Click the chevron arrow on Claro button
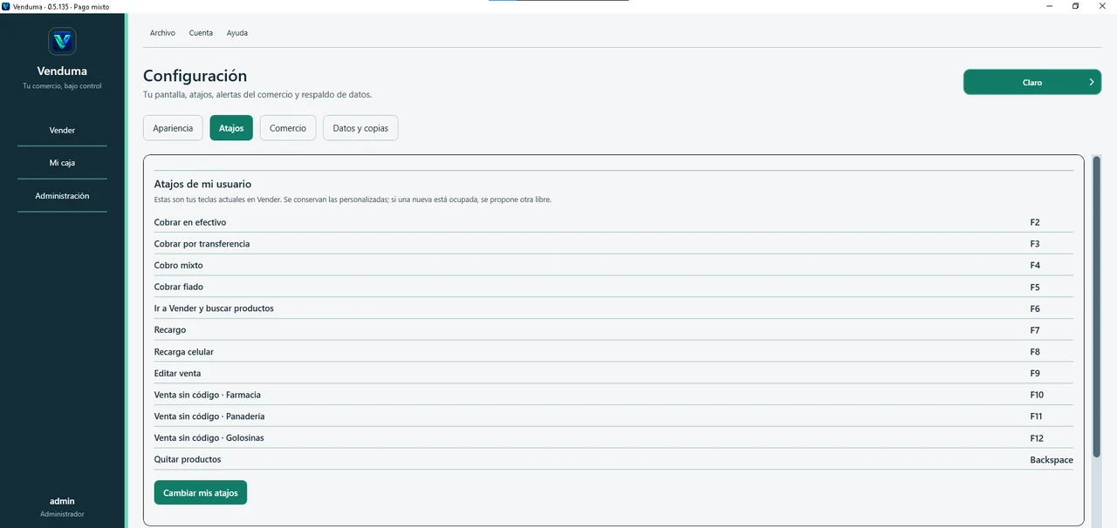Screen dimensions: 1117x528 (x=1092, y=82)
